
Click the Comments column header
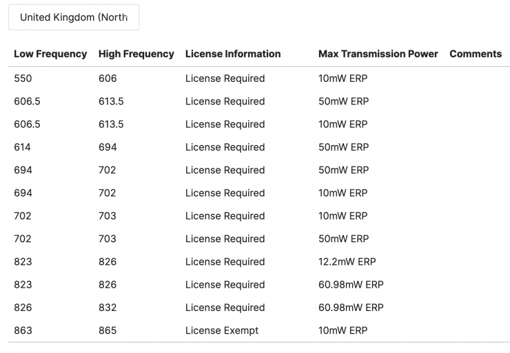[476, 54]
